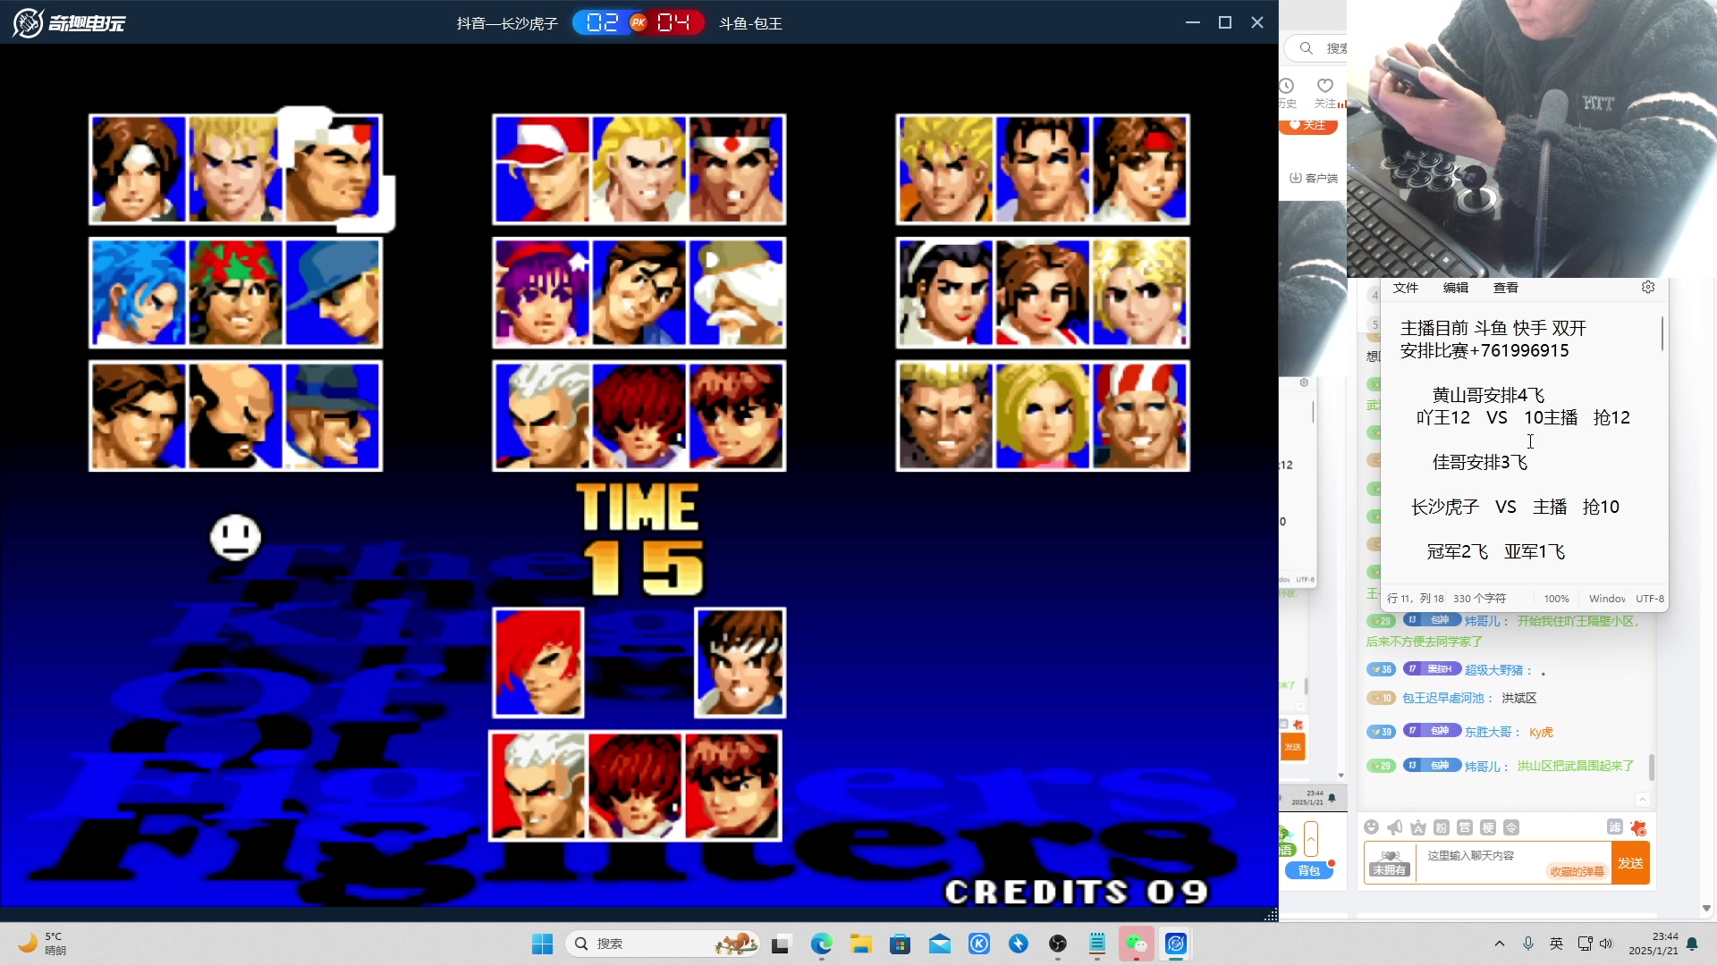Click the 令 command icon in chat toolbar
The height and width of the screenshot is (965, 1717).
pos(1511,827)
